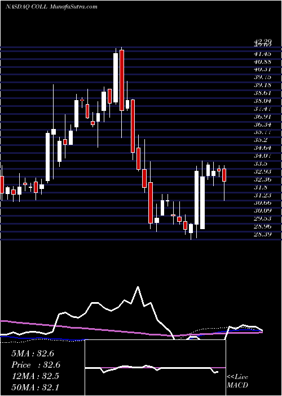This screenshot has width=282, height=396.
Task: Click the Price : 32.6 readout
Action: tap(36, 365)
